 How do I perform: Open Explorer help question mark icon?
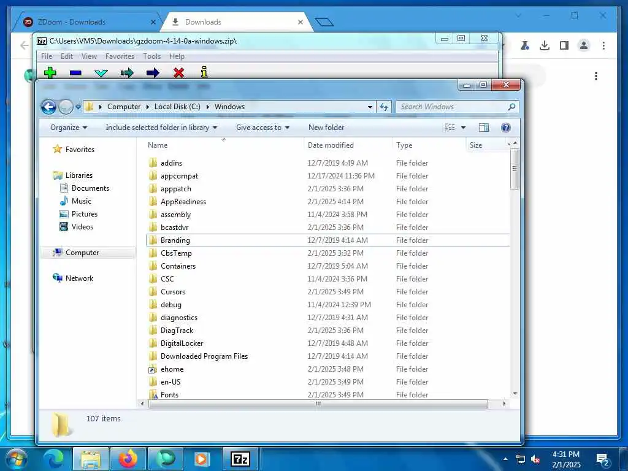(506, 128)
